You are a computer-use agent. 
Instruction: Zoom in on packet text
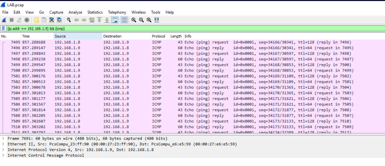[x=134, y=20]
